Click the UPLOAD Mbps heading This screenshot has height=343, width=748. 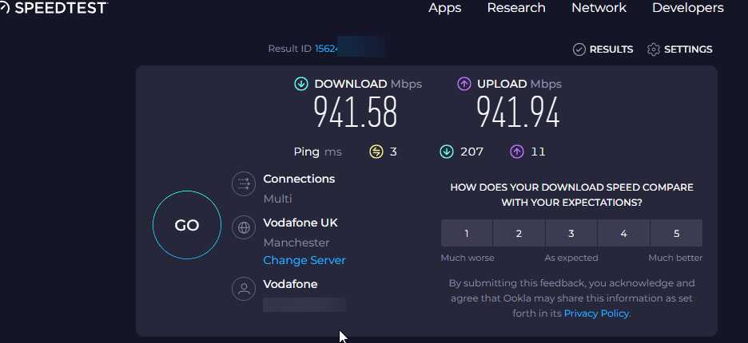[519, 85]
